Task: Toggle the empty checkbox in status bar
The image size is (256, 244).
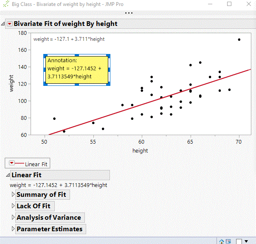Action: pyautogui.click(x=239, y=241)
